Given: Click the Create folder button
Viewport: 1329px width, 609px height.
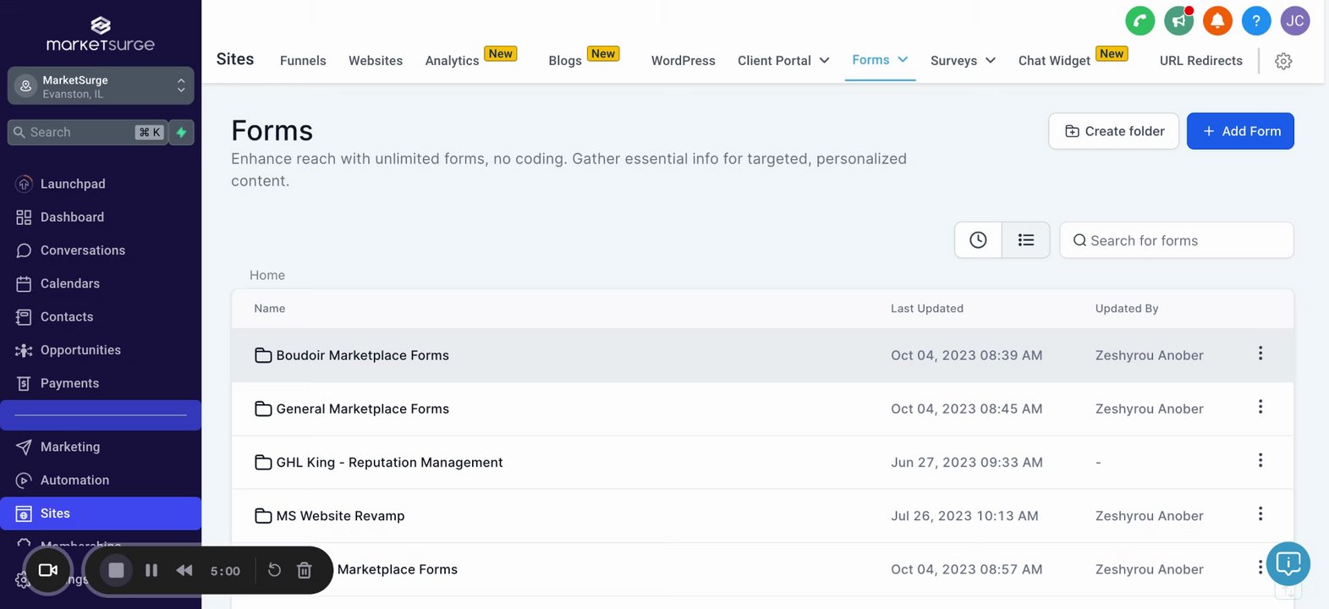Looking at the screenshot, I should [x=1113, y=131].
